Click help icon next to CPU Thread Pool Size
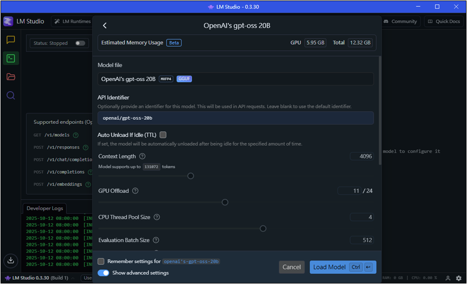This screenshot has height=284, width=467. pos(157,217)
